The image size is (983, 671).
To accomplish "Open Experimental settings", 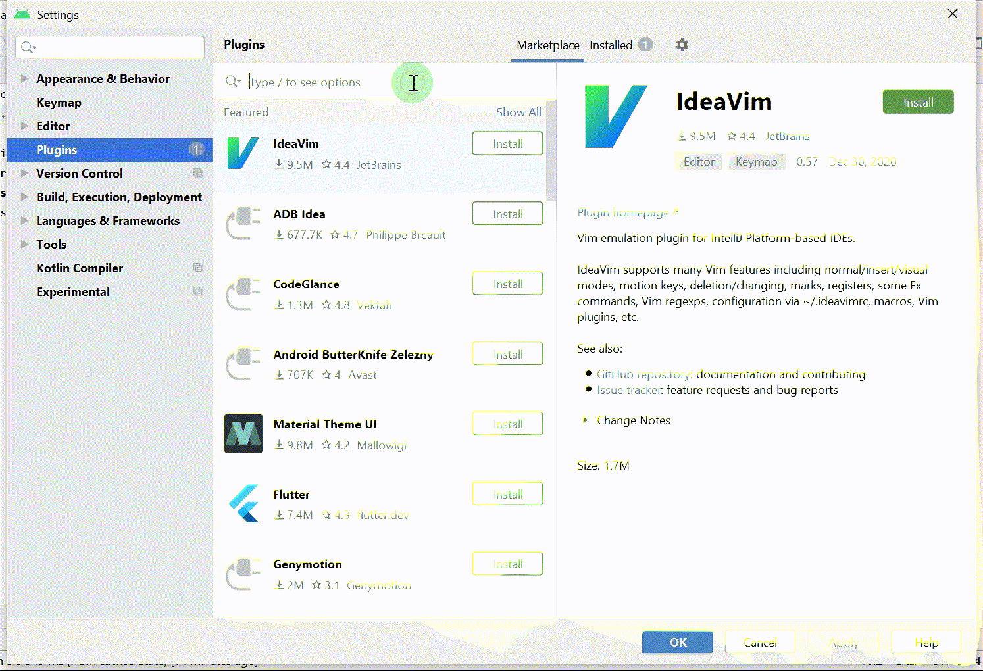I will (x=73, y=292).
